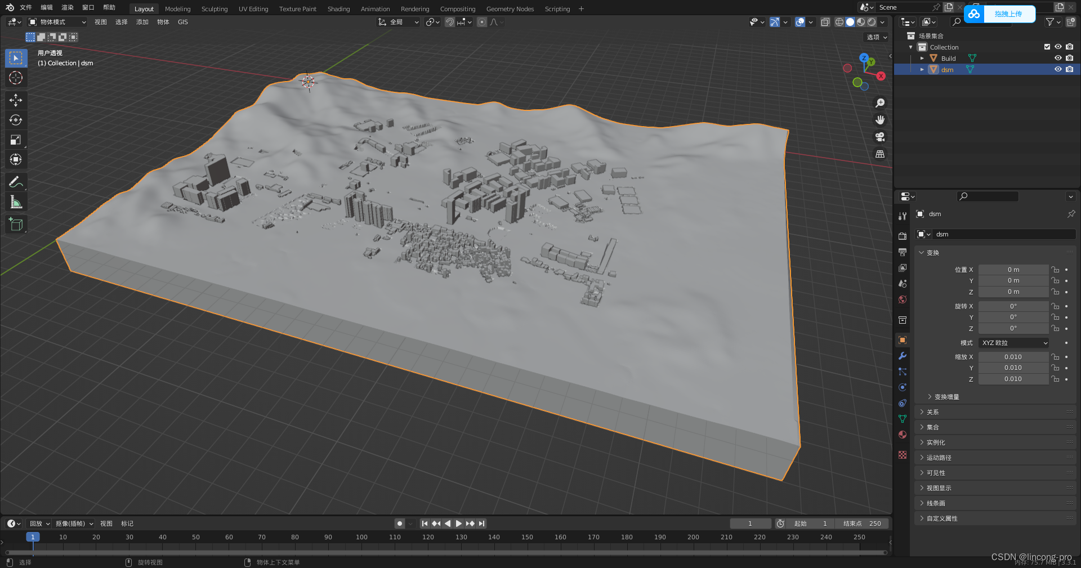1081x568 pixels.
Task: Toggle X-ray transparency in viewport
Action: [825, 22]
